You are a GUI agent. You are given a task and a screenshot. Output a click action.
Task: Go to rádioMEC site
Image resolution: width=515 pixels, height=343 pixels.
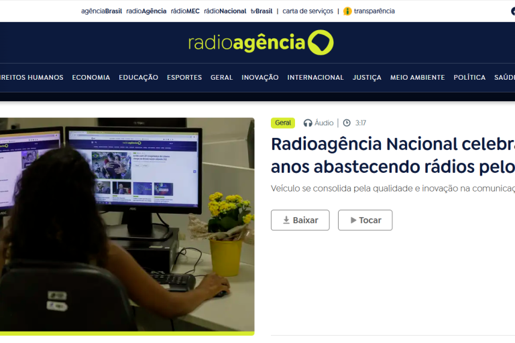coord(185,11)
